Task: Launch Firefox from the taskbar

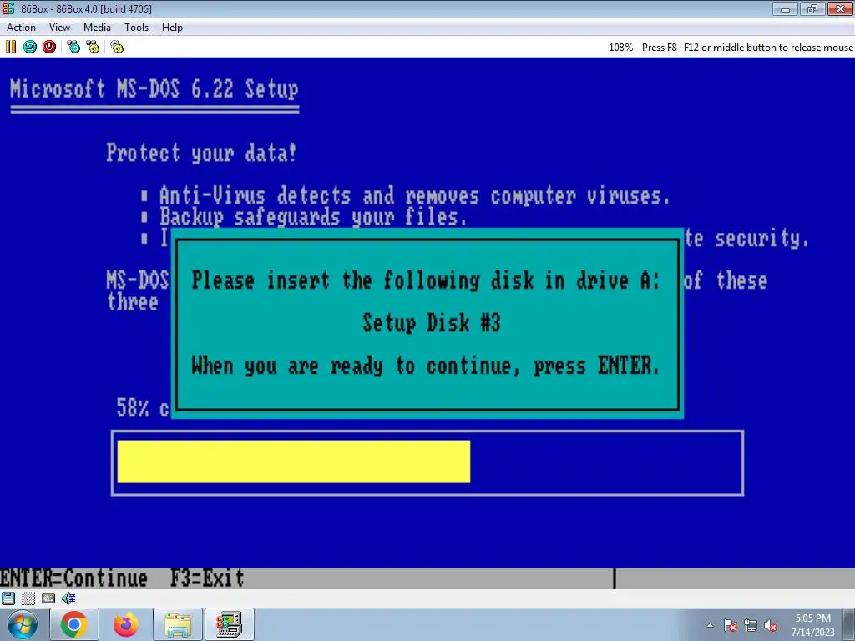Action: click(x=126, y=624)
